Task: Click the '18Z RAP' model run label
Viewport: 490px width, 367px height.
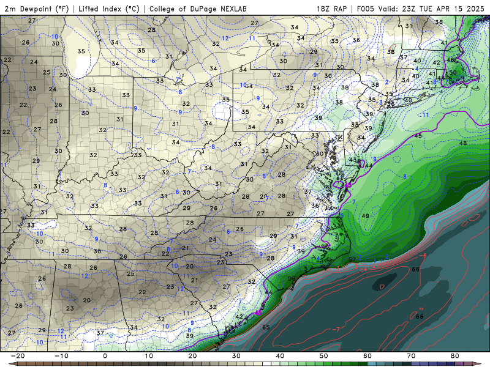Action: [x=332, y=9]
